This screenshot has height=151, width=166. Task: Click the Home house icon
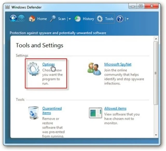pos(32,19)
